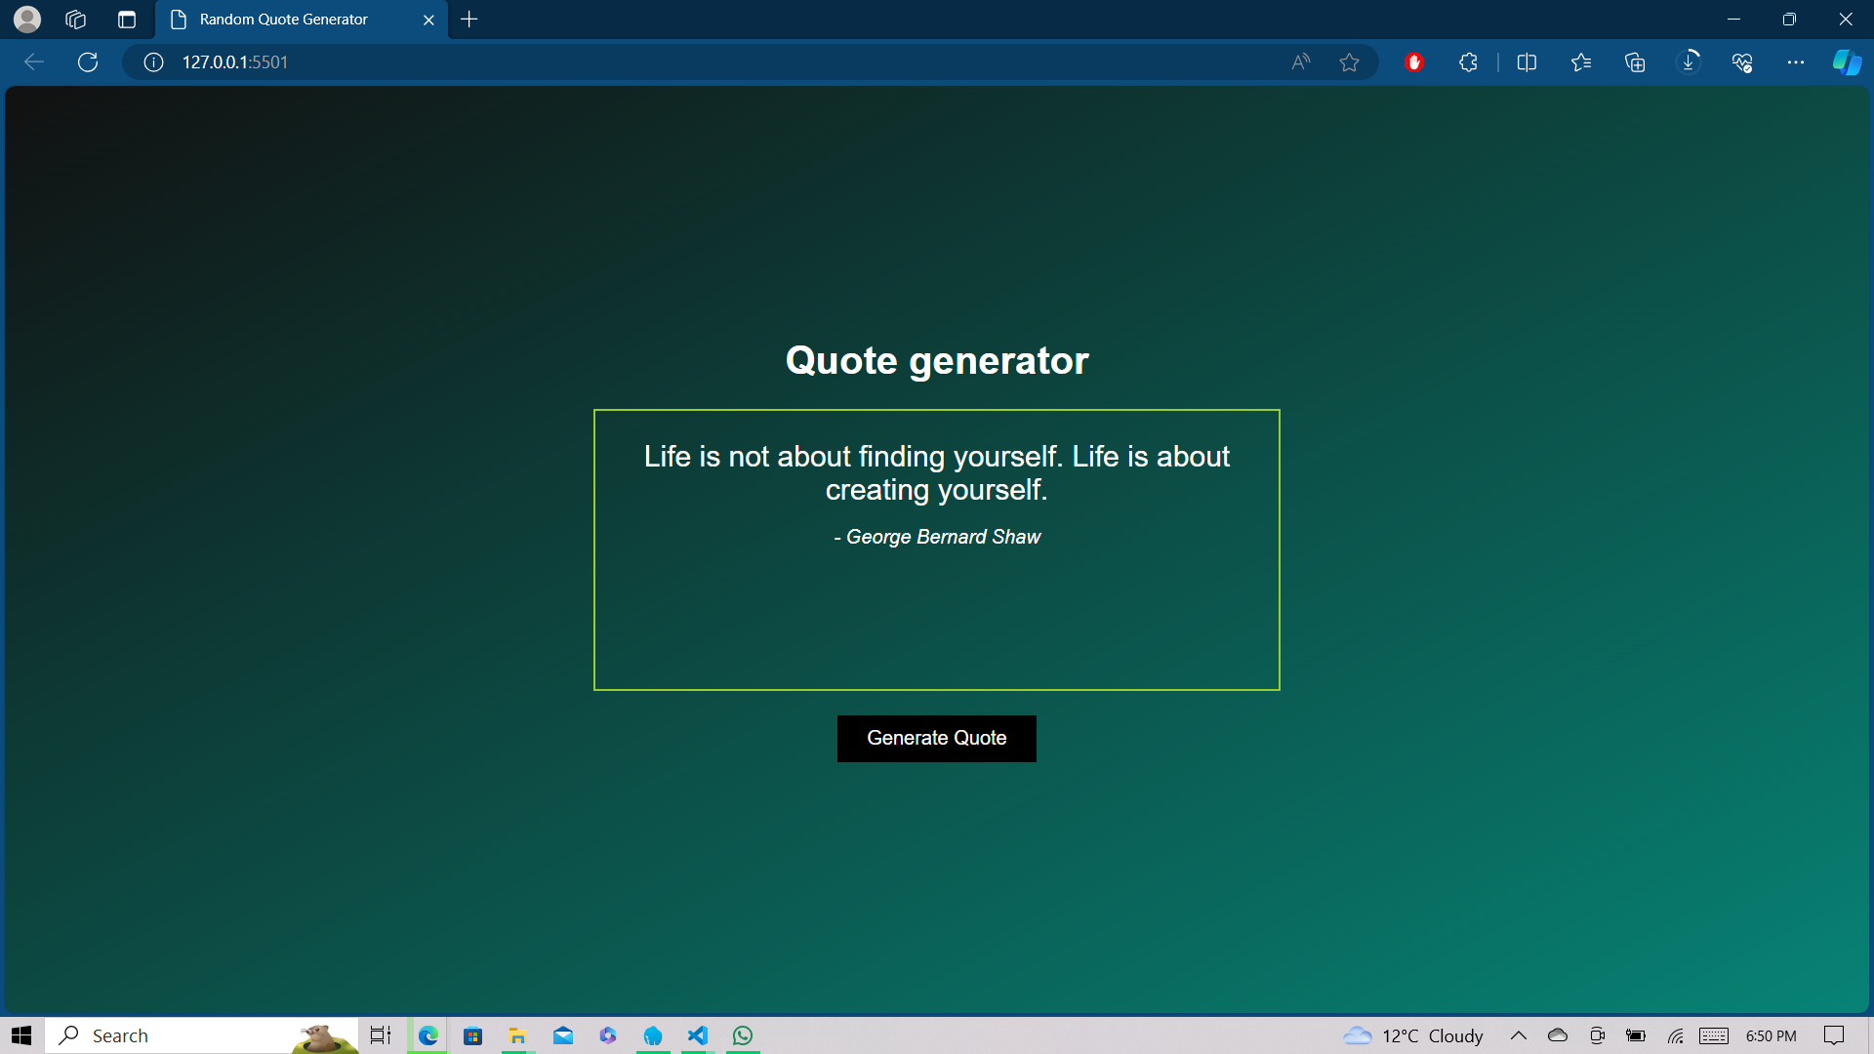Click the address bar URL field
This screenshot has width=1874, height=1054.
(x=683, y=62)
